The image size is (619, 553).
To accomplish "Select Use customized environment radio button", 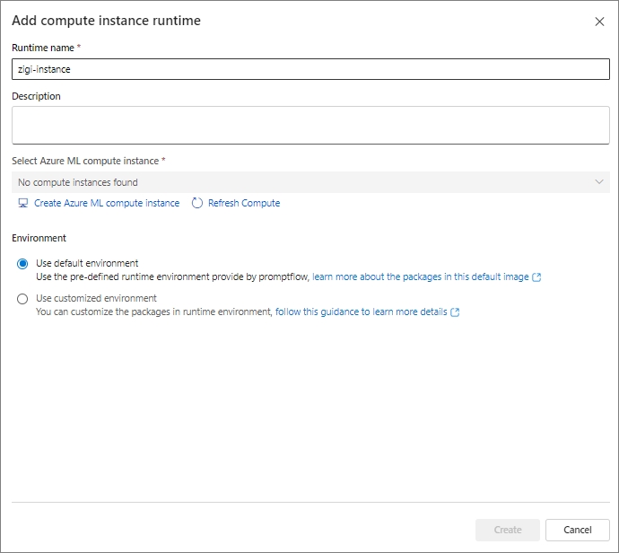I will click(22, 299).
